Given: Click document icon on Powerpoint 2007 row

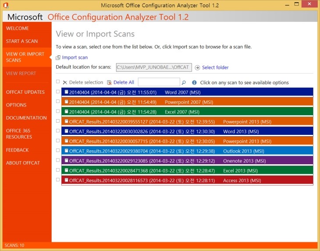Looking at the screenshot, I should [x=66, y=102].
